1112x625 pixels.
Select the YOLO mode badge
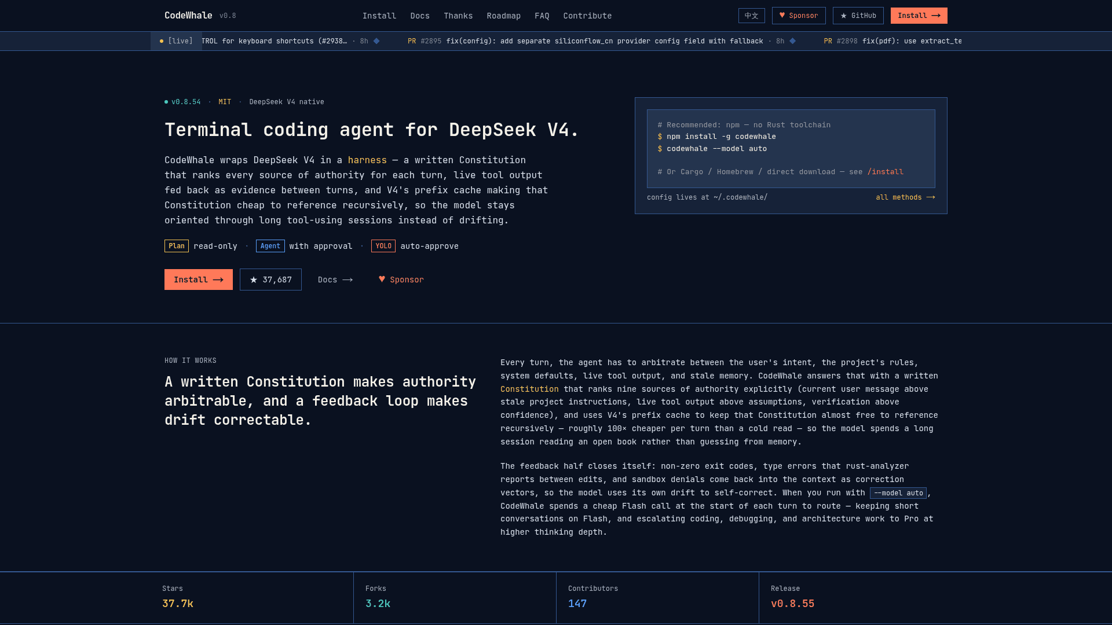click(383, 246)
